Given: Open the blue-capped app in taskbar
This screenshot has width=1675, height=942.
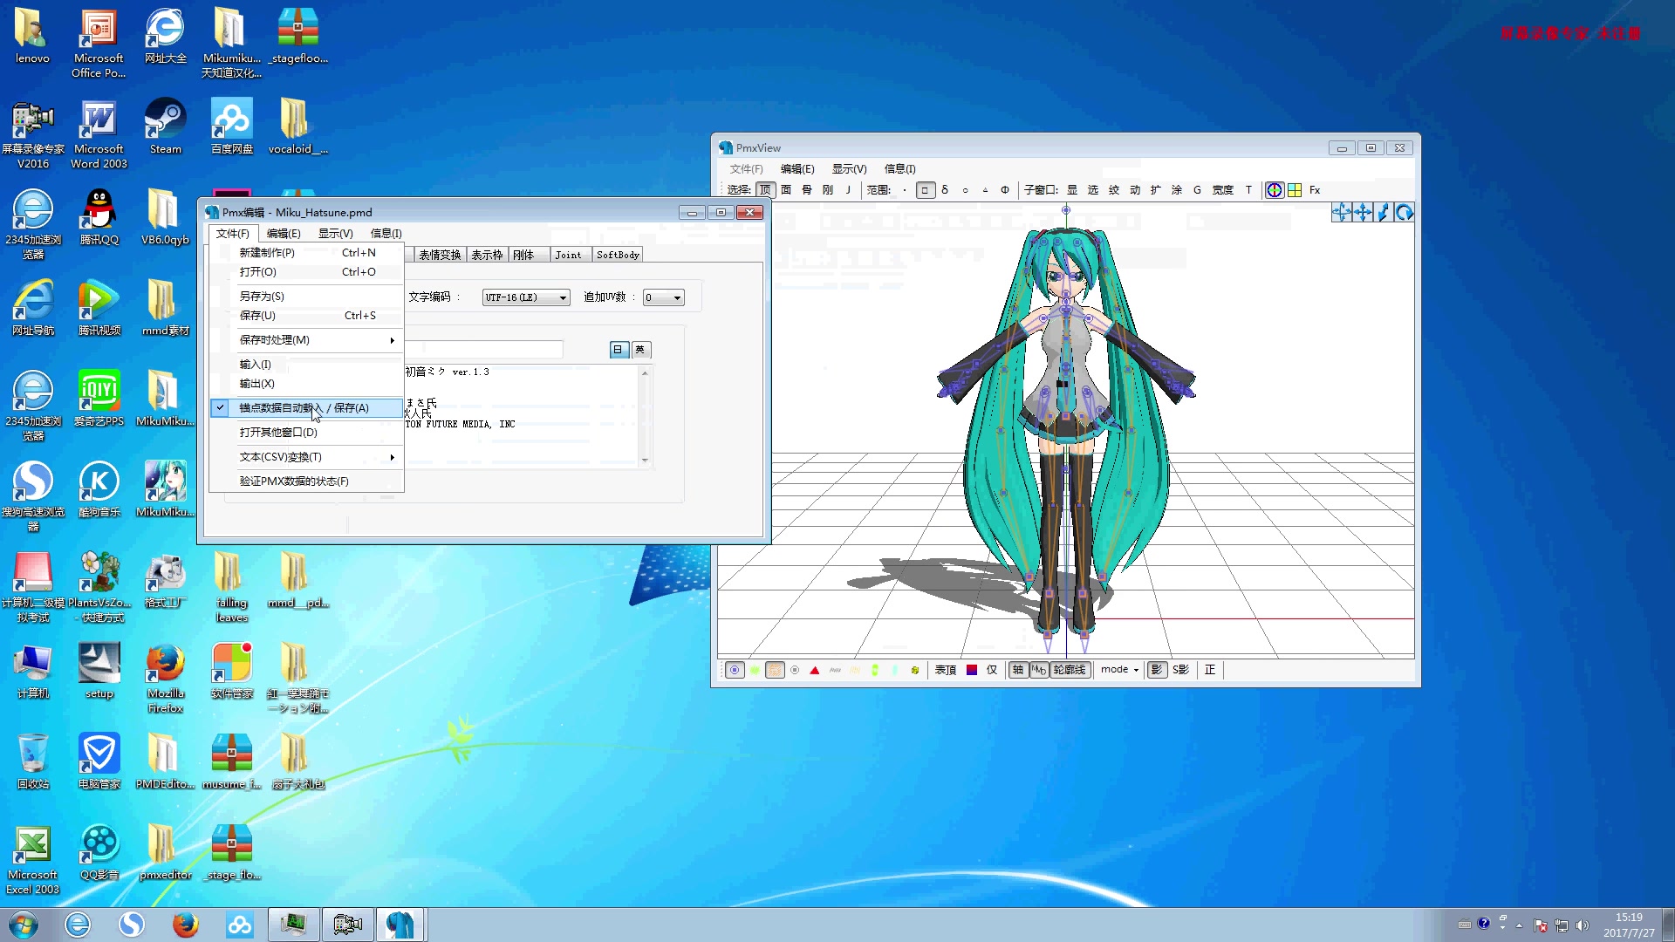Looking at the screenshot, I should click(x=400, y=925).
